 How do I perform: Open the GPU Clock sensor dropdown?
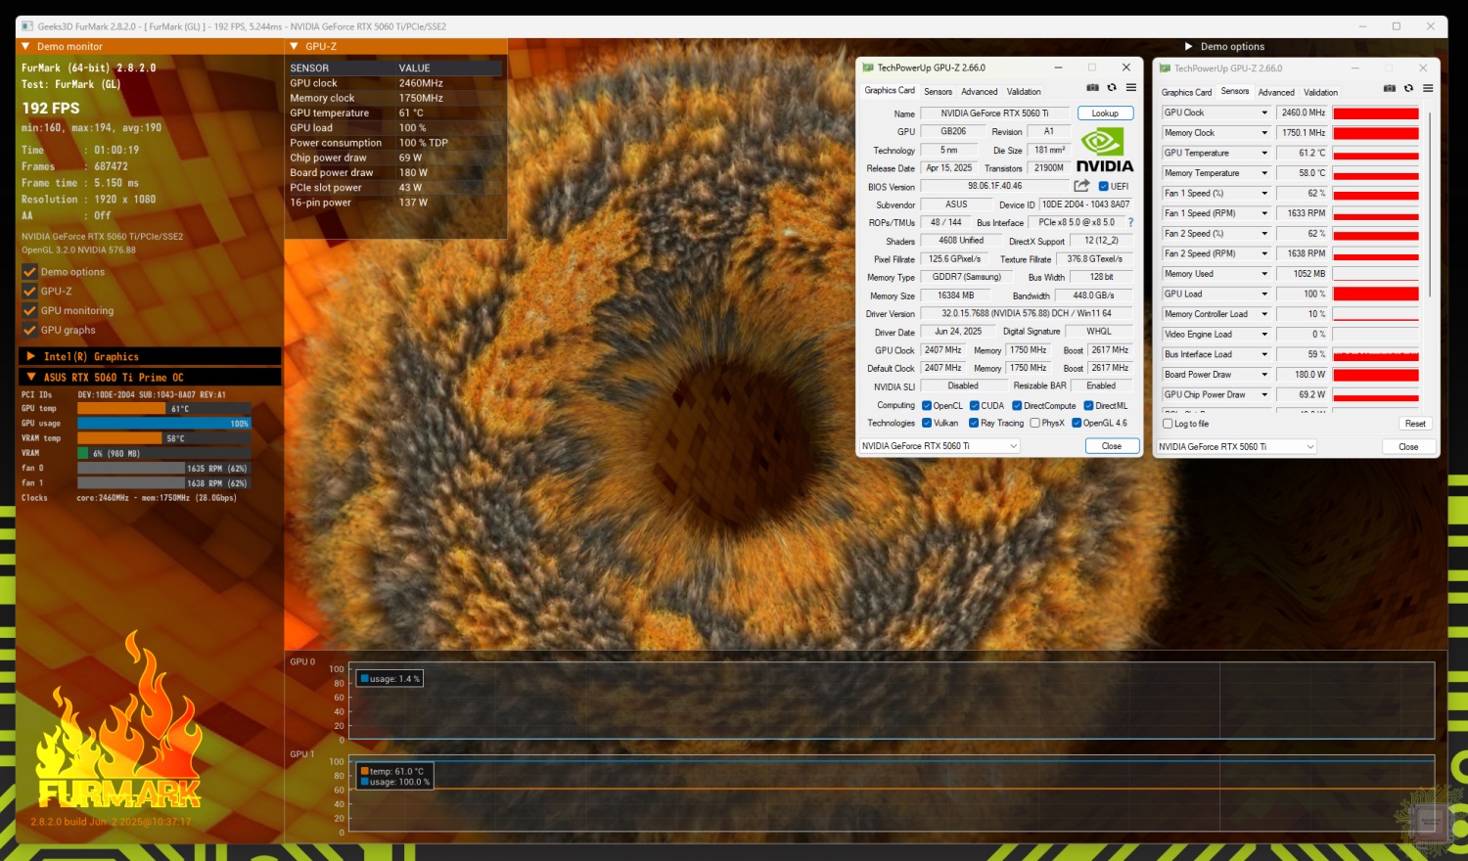[1264, 113]
